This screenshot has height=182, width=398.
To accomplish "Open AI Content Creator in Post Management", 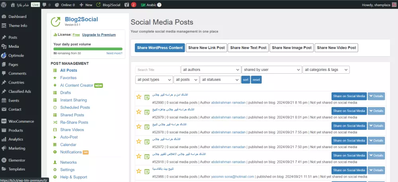I will 77,85.
